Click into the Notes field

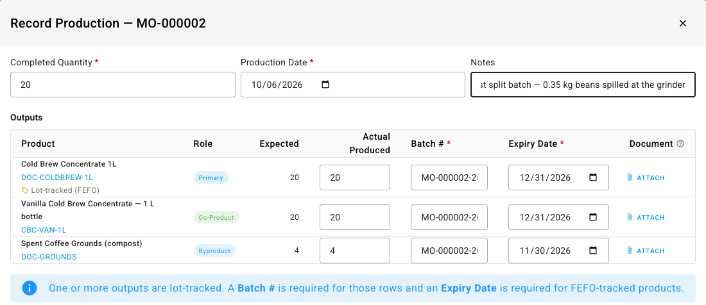pos(583,85)
